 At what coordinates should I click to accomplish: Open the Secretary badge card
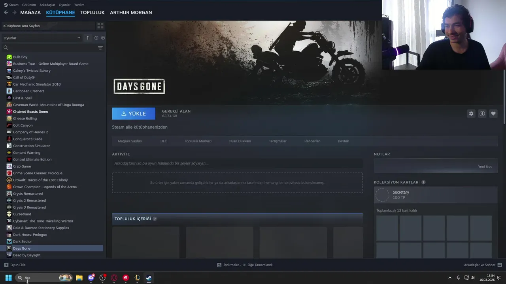[436, 195]
